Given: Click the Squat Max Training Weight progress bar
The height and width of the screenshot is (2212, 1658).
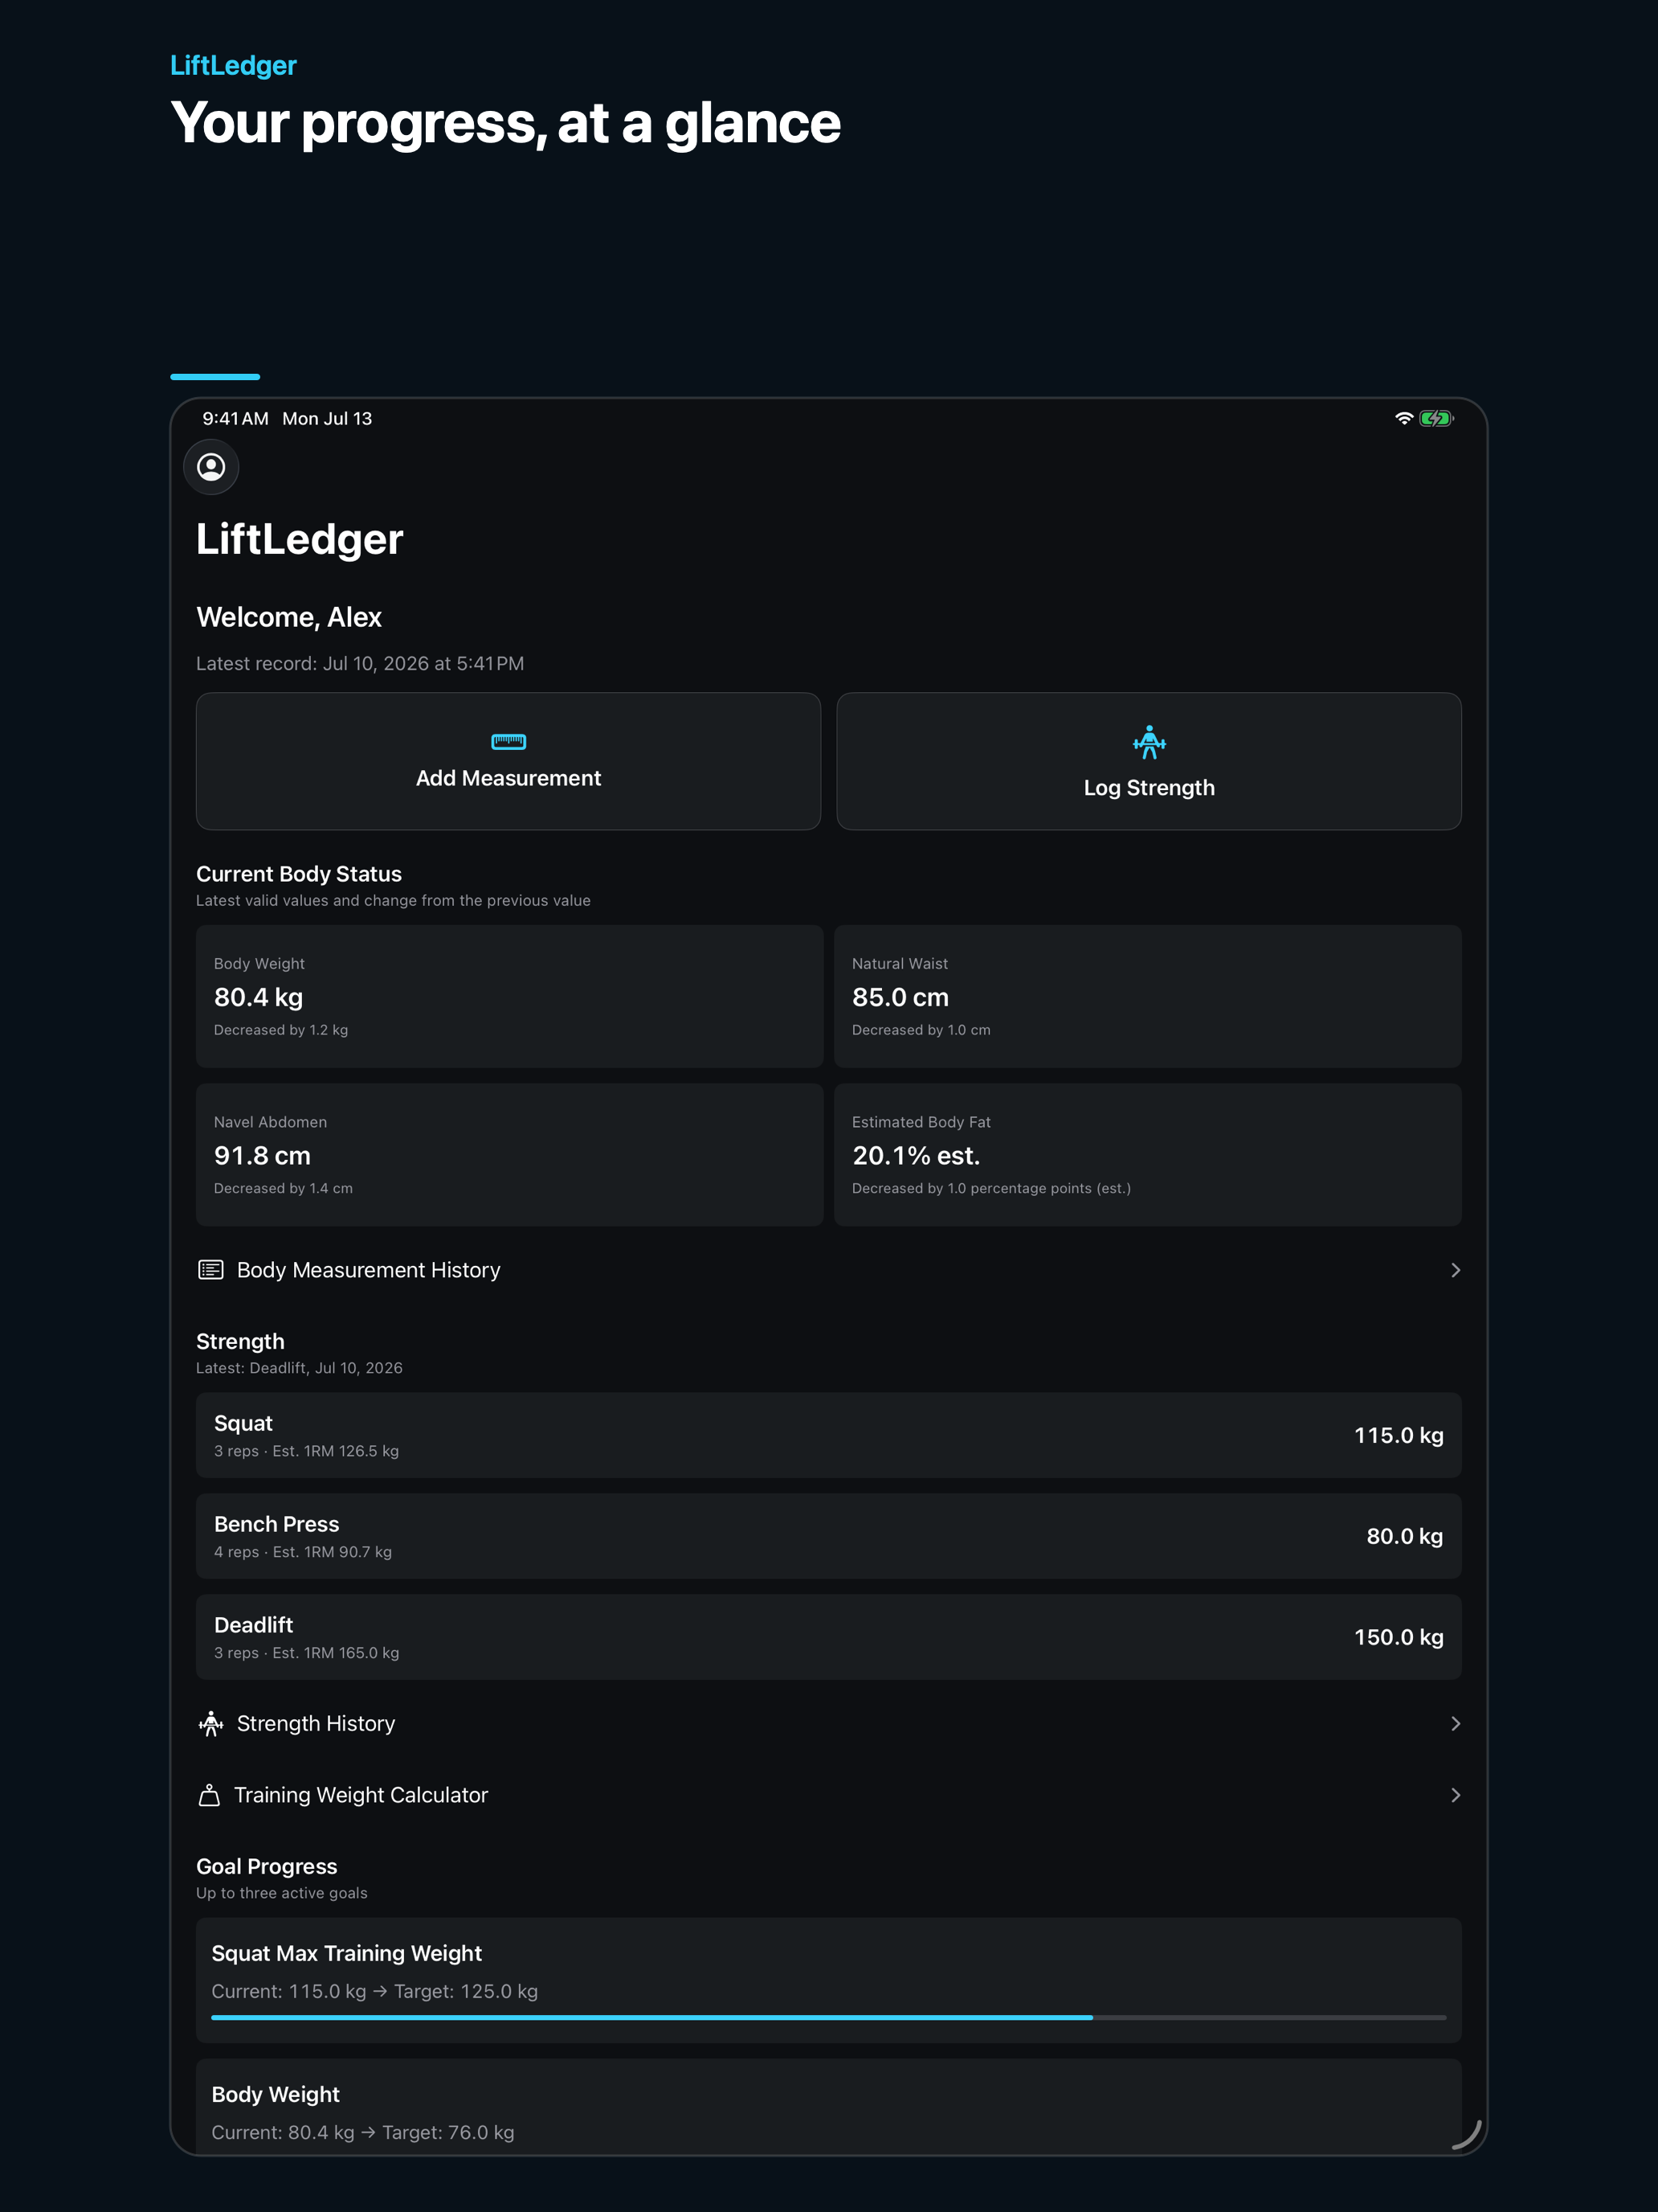Looking at the screenshot, I should [x=828, y=2018].
